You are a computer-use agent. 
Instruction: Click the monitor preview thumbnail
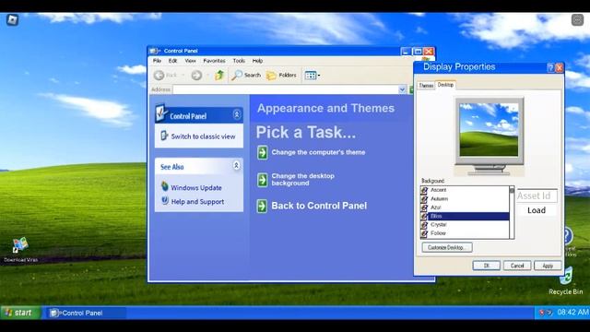[489, 130]
